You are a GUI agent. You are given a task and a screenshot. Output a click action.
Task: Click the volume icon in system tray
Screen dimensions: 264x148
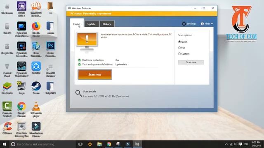236,144
